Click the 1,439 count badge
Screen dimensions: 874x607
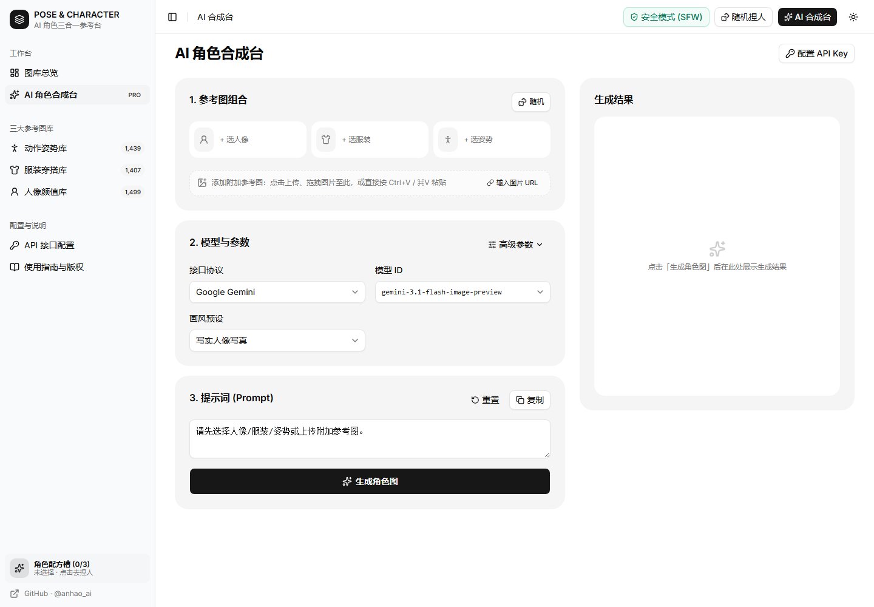coord(133,148)
